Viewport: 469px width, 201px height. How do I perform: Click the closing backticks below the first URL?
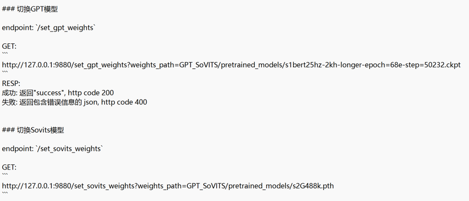point(5,73)
